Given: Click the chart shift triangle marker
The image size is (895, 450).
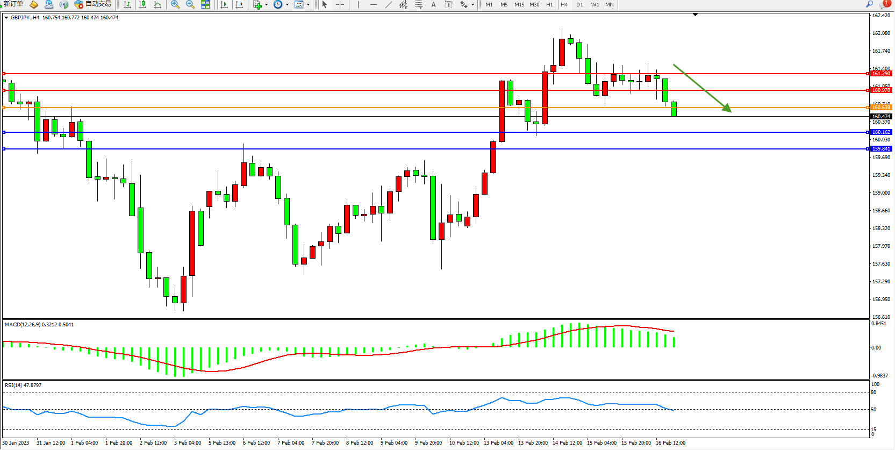Looking at the screenshot, I should click(695, 15).
